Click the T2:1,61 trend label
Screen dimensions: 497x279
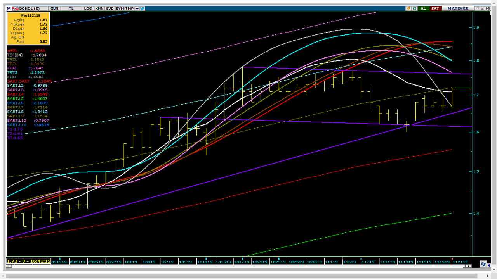coord(15,134)
